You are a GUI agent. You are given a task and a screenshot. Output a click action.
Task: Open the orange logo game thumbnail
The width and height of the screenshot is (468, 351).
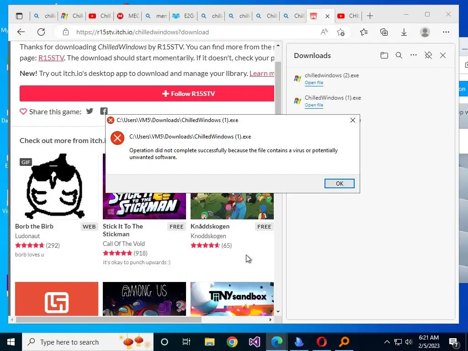(56, 299)
